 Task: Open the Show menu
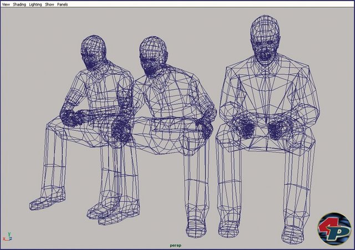[x=49, y=4]
